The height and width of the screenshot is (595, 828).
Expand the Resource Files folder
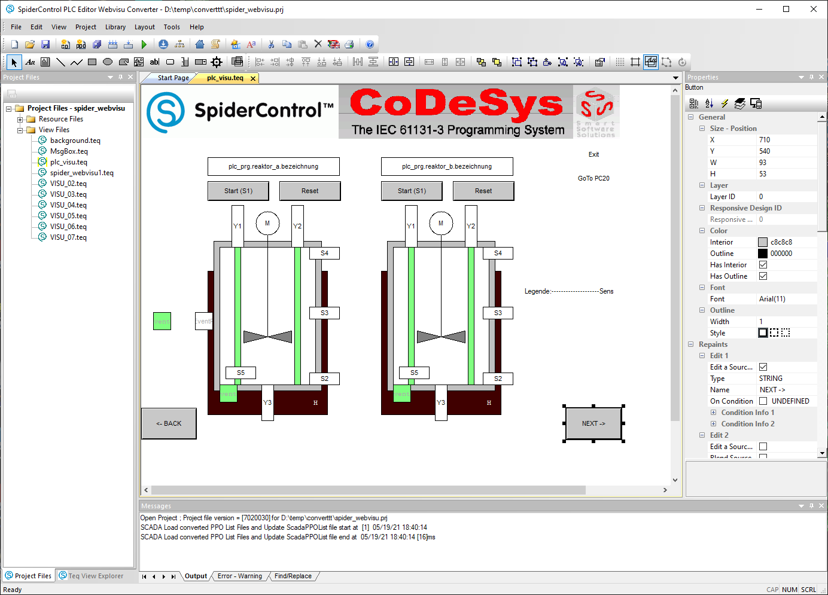click(19, 118)
